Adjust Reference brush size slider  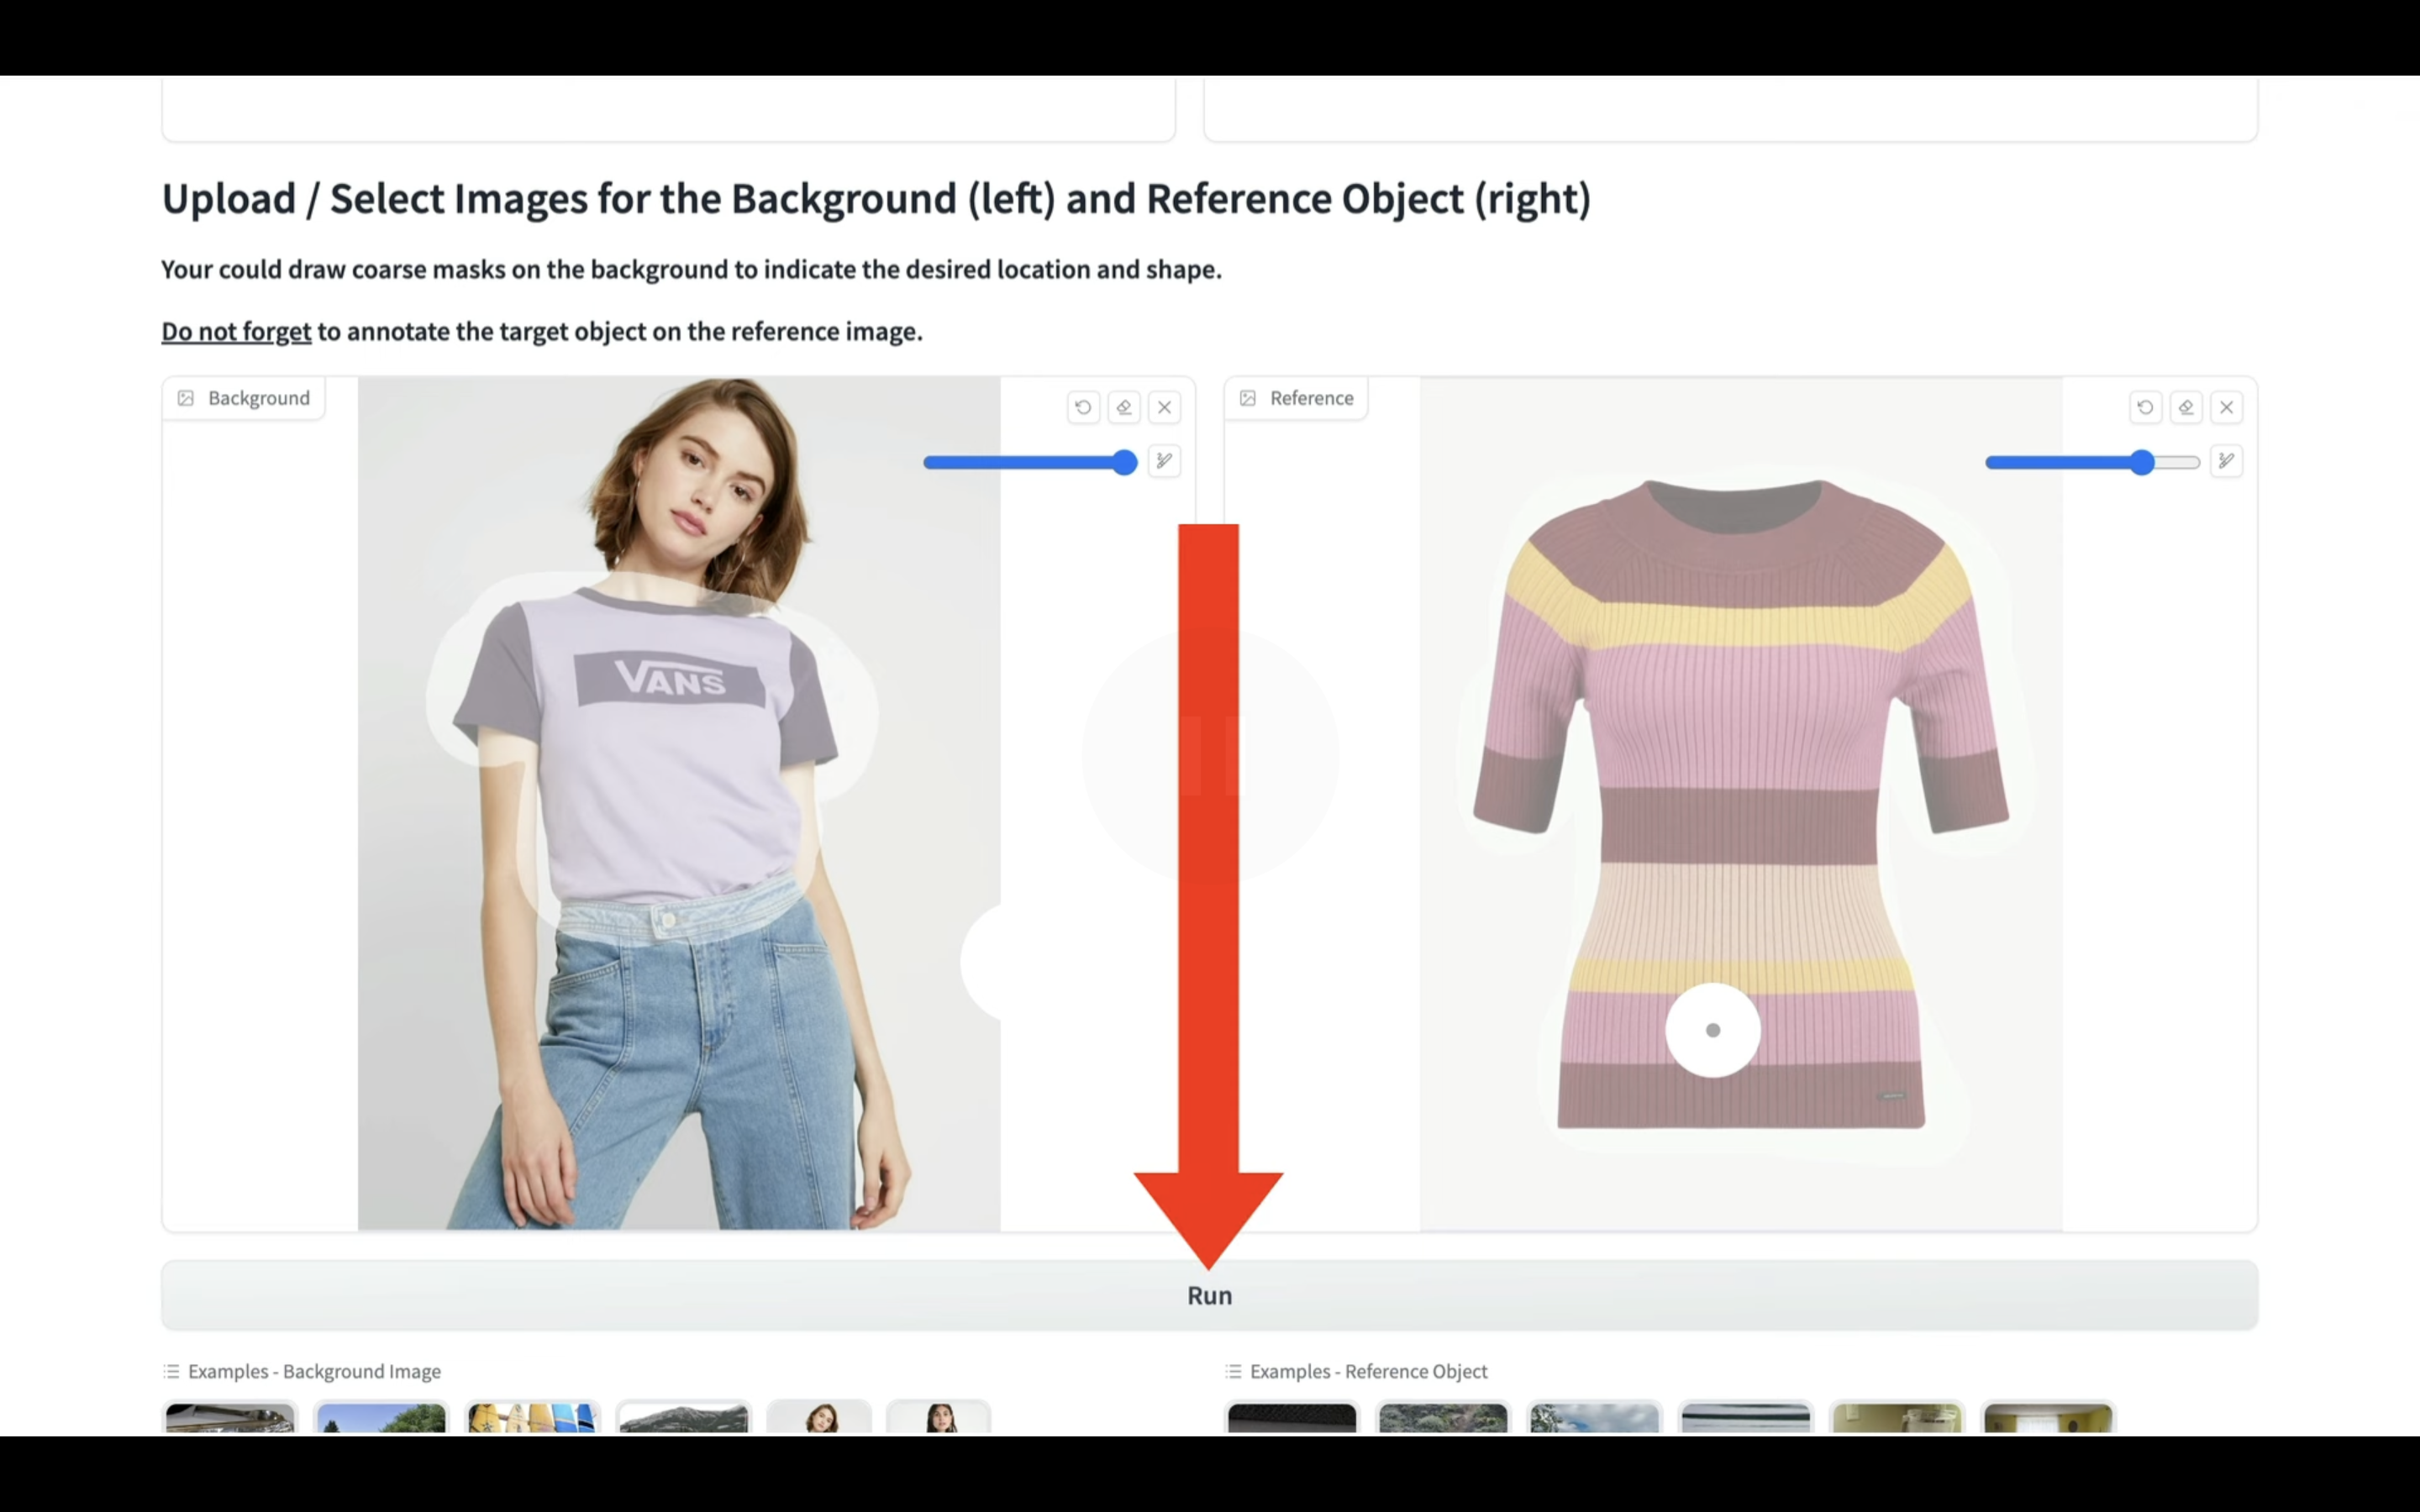pyautogui.click(x=2092, y=462)
